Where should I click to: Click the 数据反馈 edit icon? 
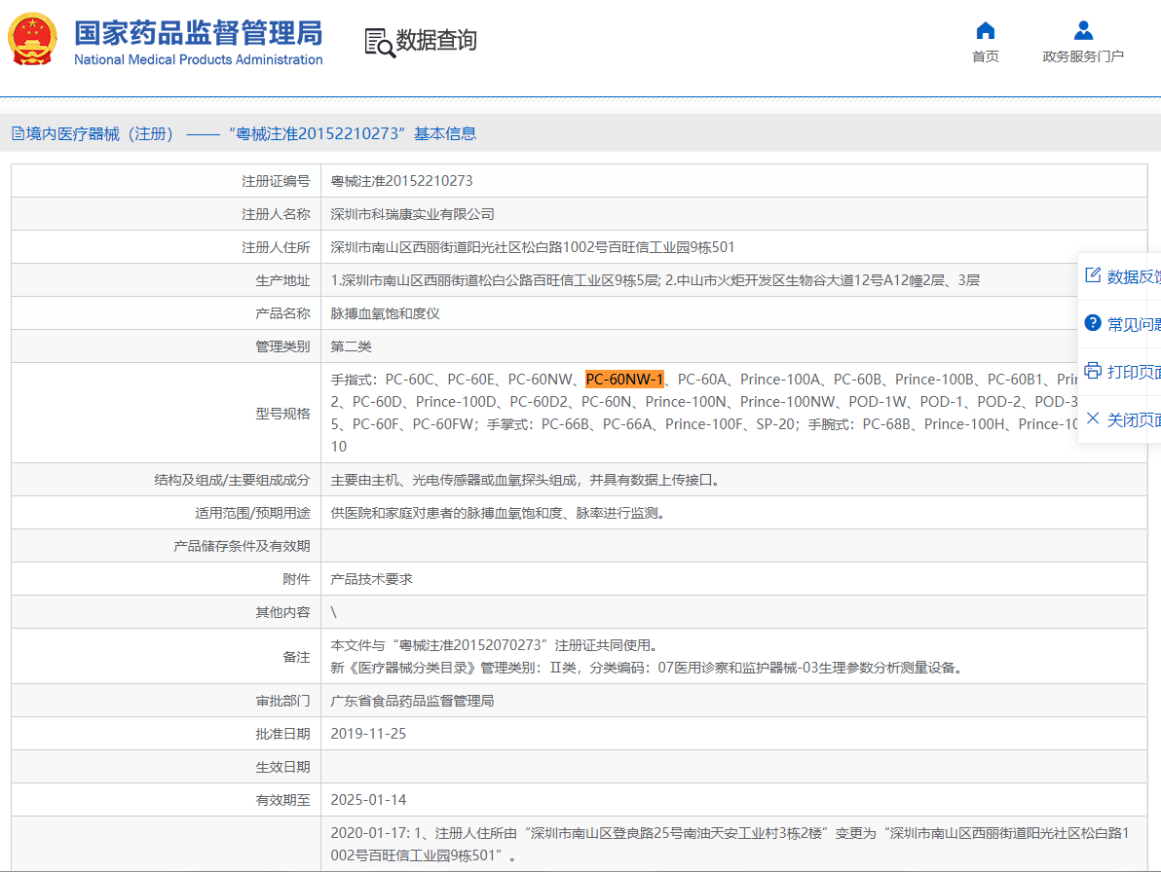(1093, 275)
